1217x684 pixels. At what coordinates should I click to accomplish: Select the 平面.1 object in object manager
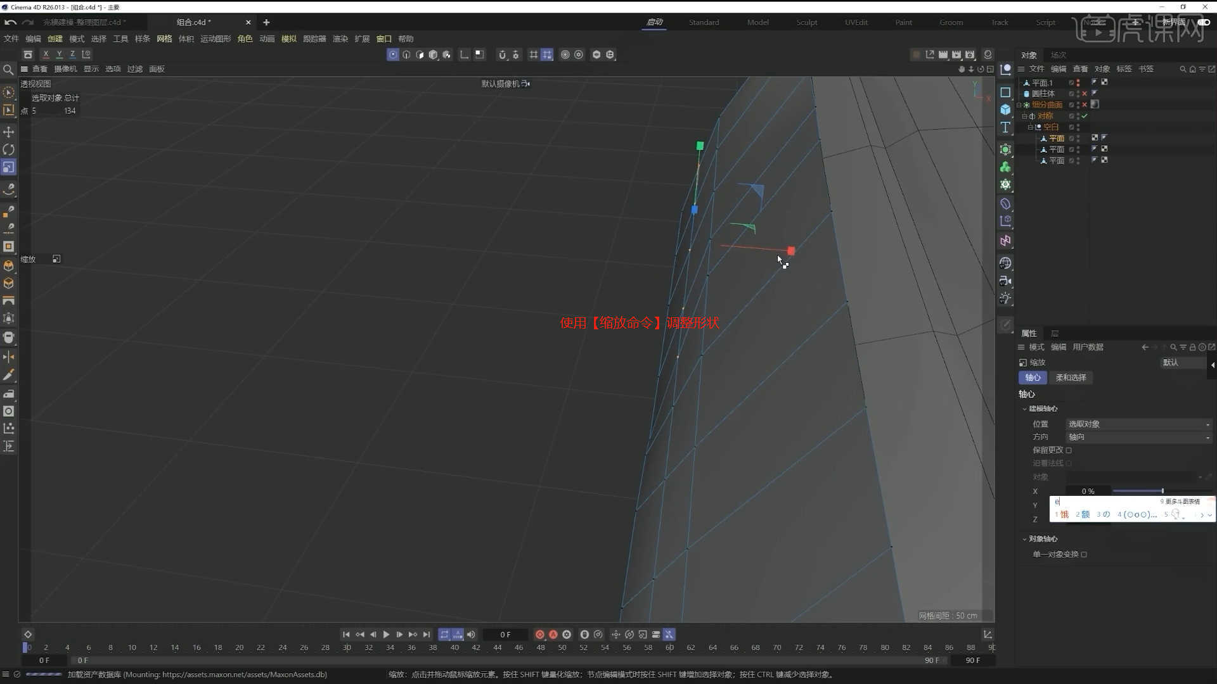(1042, 83)
